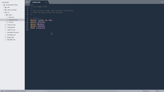This screenshot has height=92, width=164.
Task: Click the node_modules folder icon
Action: point(6,10)
